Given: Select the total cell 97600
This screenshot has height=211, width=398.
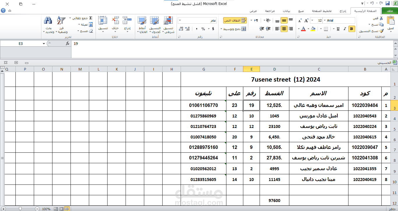Looking at the screenshot, I should (274, 201).
